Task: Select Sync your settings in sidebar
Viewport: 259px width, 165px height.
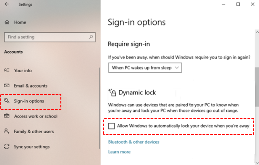Action: (32, 147)
